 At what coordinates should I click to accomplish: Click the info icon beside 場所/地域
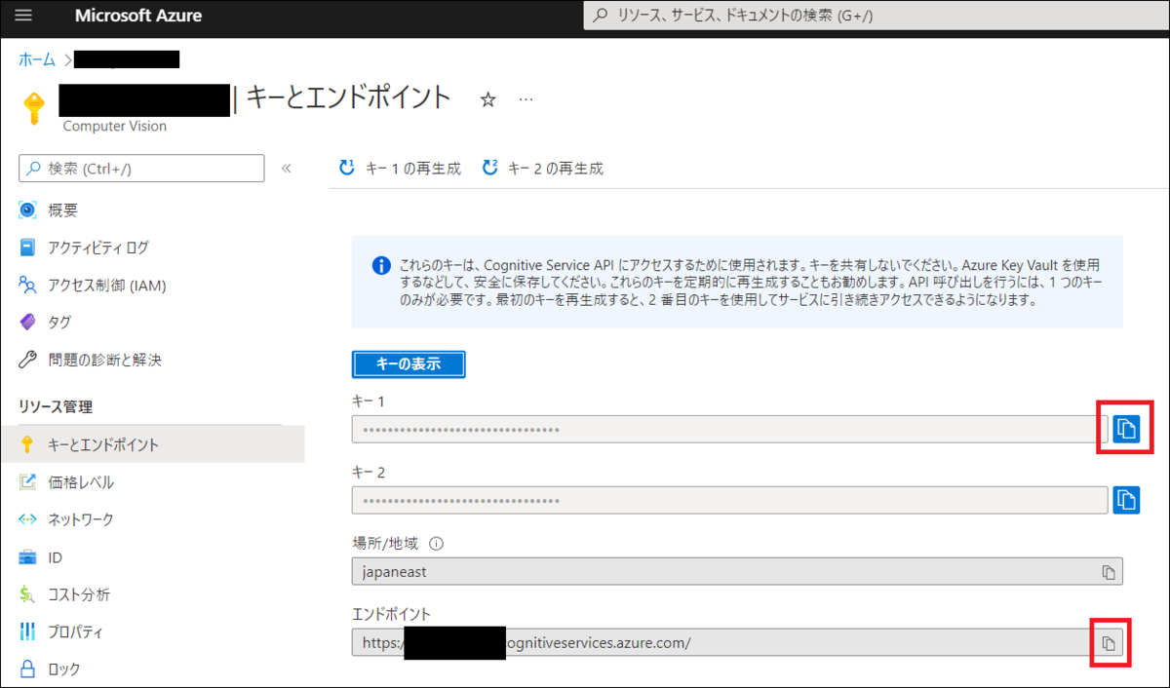pyautogui.click(x=437, y=544)
